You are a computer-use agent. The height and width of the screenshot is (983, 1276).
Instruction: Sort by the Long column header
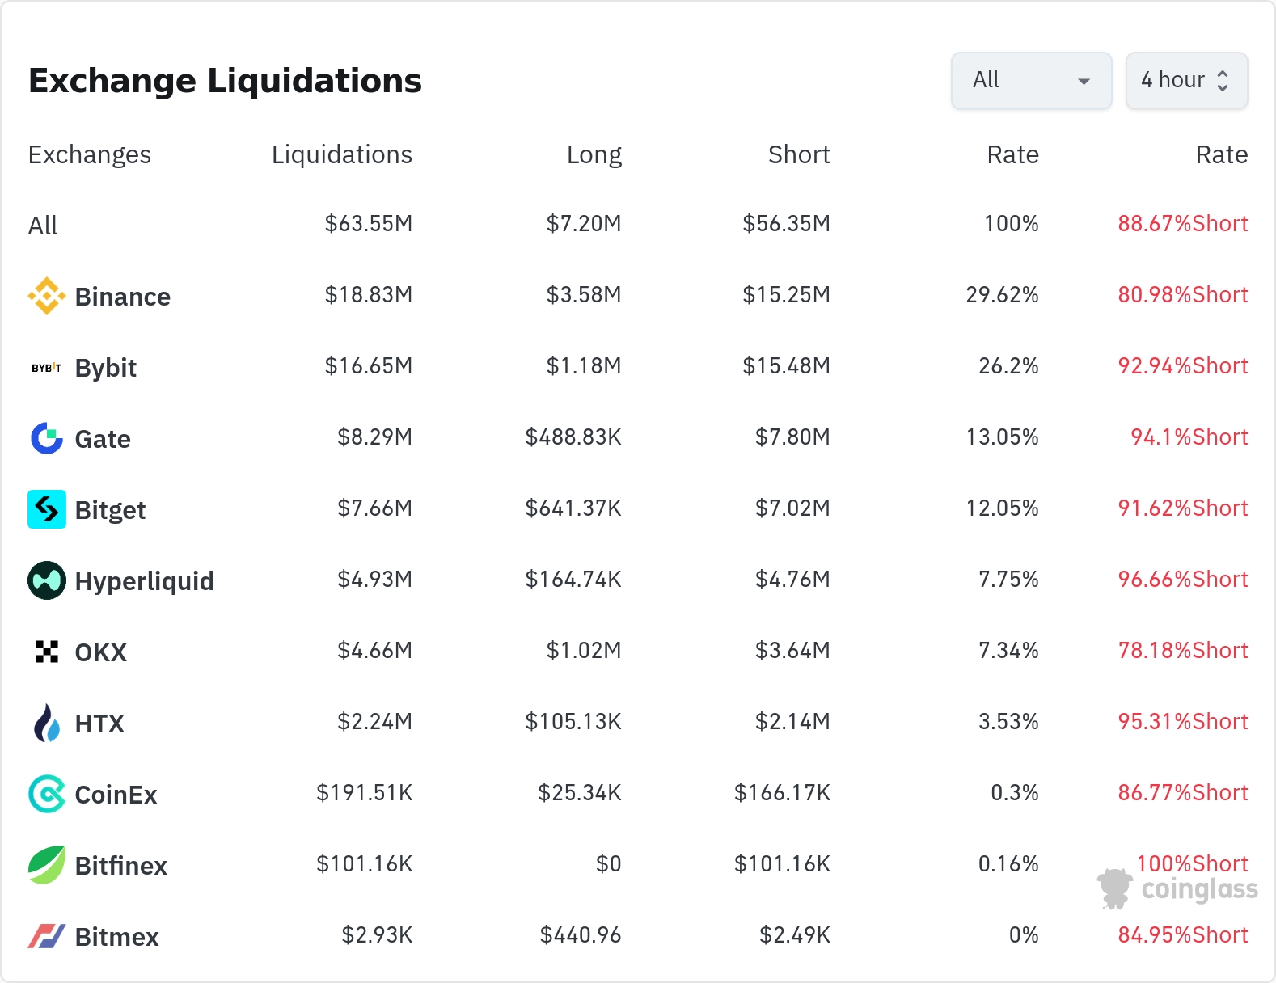tap(594, 154)
